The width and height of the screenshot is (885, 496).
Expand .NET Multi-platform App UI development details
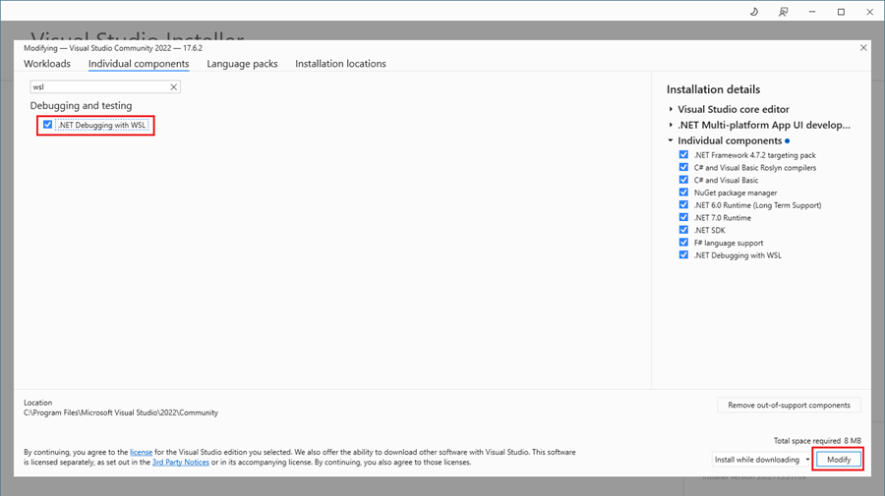coord(671,125)
